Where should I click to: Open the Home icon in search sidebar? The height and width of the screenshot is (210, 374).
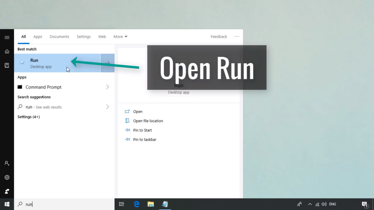pos(7,52)
